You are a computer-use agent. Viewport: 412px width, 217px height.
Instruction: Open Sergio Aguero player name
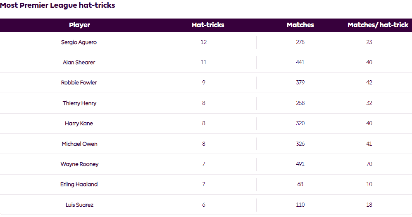coord(79,42)
